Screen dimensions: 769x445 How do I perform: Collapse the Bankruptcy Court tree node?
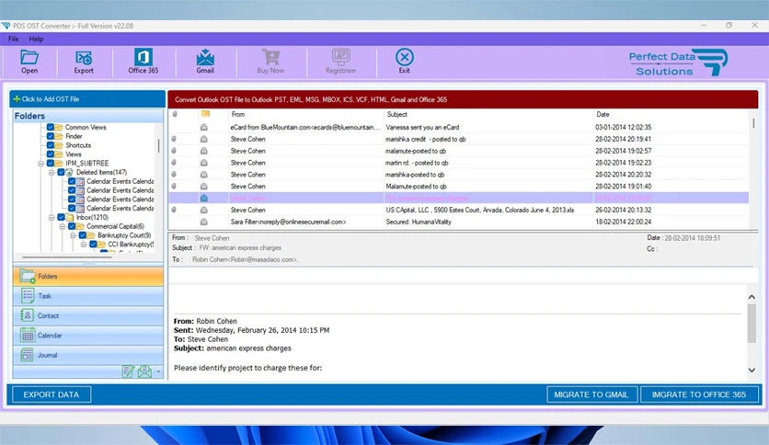[x=73, y=235]
